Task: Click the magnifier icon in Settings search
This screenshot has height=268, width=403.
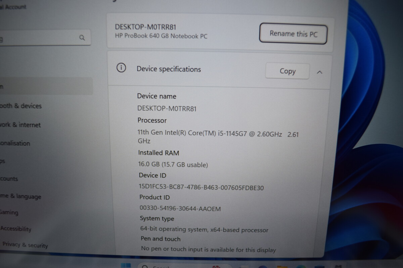Action: 82,38
